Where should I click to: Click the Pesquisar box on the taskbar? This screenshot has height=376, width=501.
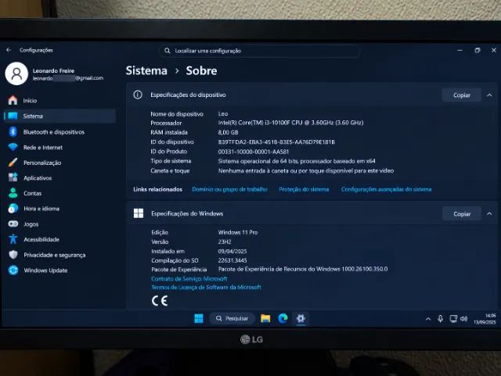tap(232, 318)
